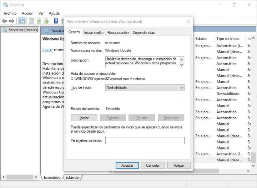Switch to the Recuperación tab
257x188 pixels.
118,33
